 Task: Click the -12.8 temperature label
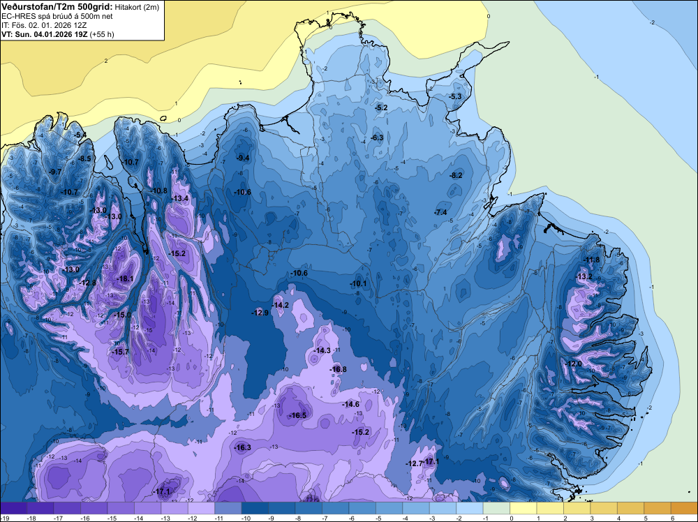[x=88, y=283]
